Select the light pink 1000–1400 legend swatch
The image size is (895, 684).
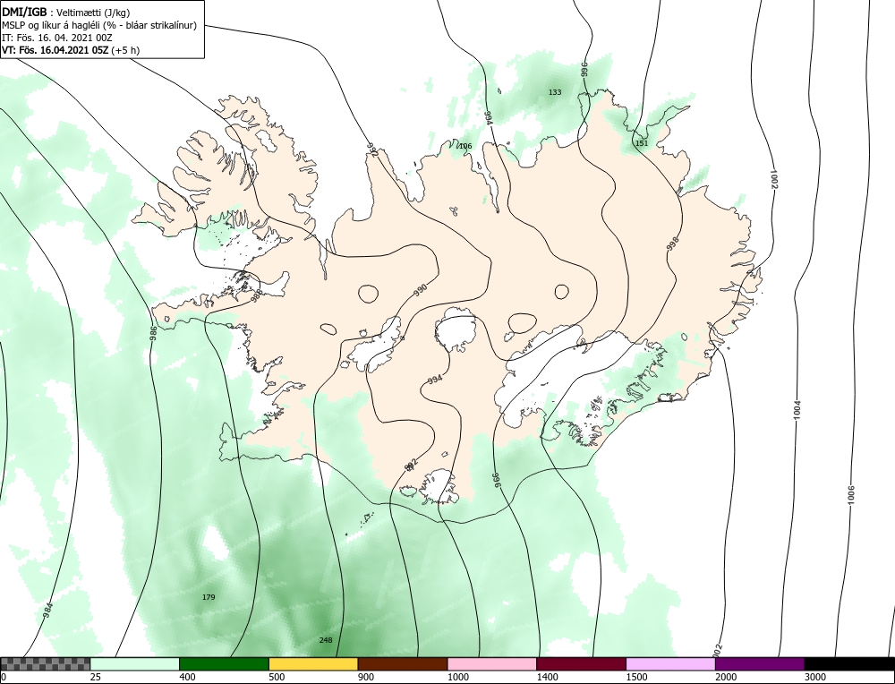click(492, 664)
